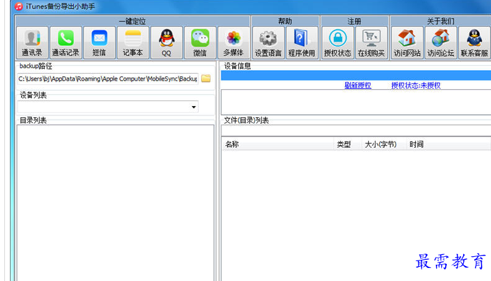The width and height of the screenshot is (491, 281).
Task: Open the 程序使用 usage guide
Action: pyautogui.click(x=302, y=43)
